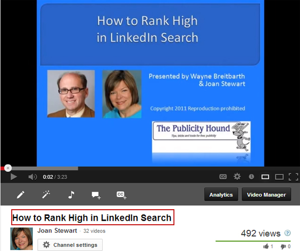The image size is (300, 251).
Task: Open Joan Stewart channel link
Action: pos(57,230)
